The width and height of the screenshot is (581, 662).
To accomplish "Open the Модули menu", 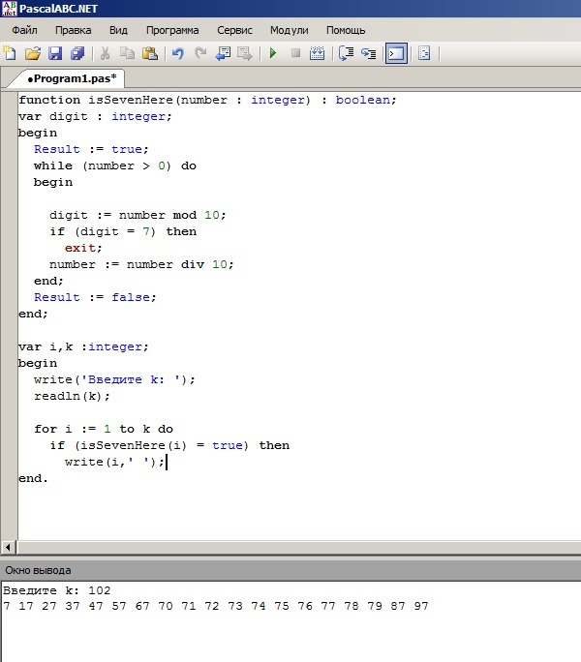I will [289, 30].
